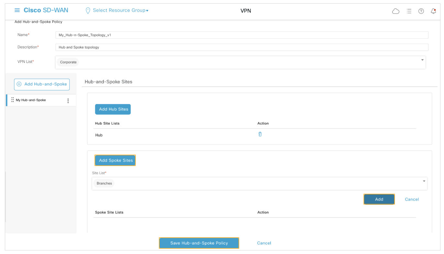Click the location pin icon
Viewport: 444px width, 254px height.
87,11
